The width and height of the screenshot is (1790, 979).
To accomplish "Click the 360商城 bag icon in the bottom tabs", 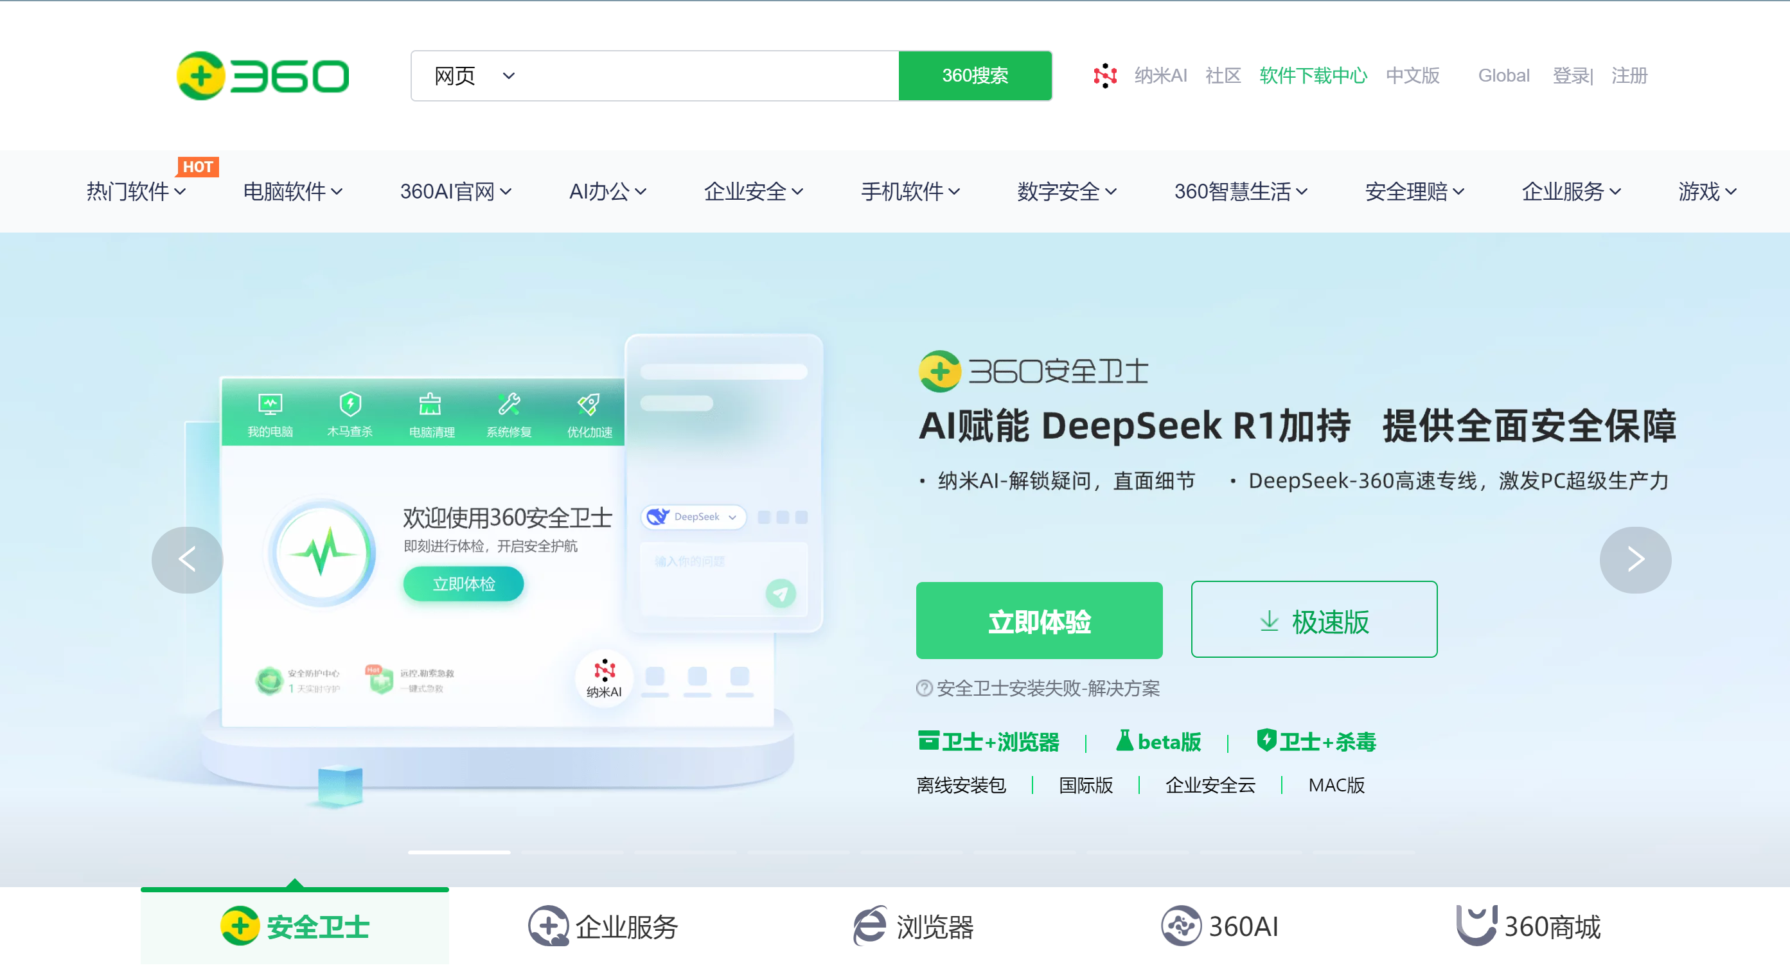I will click(x=1476, y=925).
